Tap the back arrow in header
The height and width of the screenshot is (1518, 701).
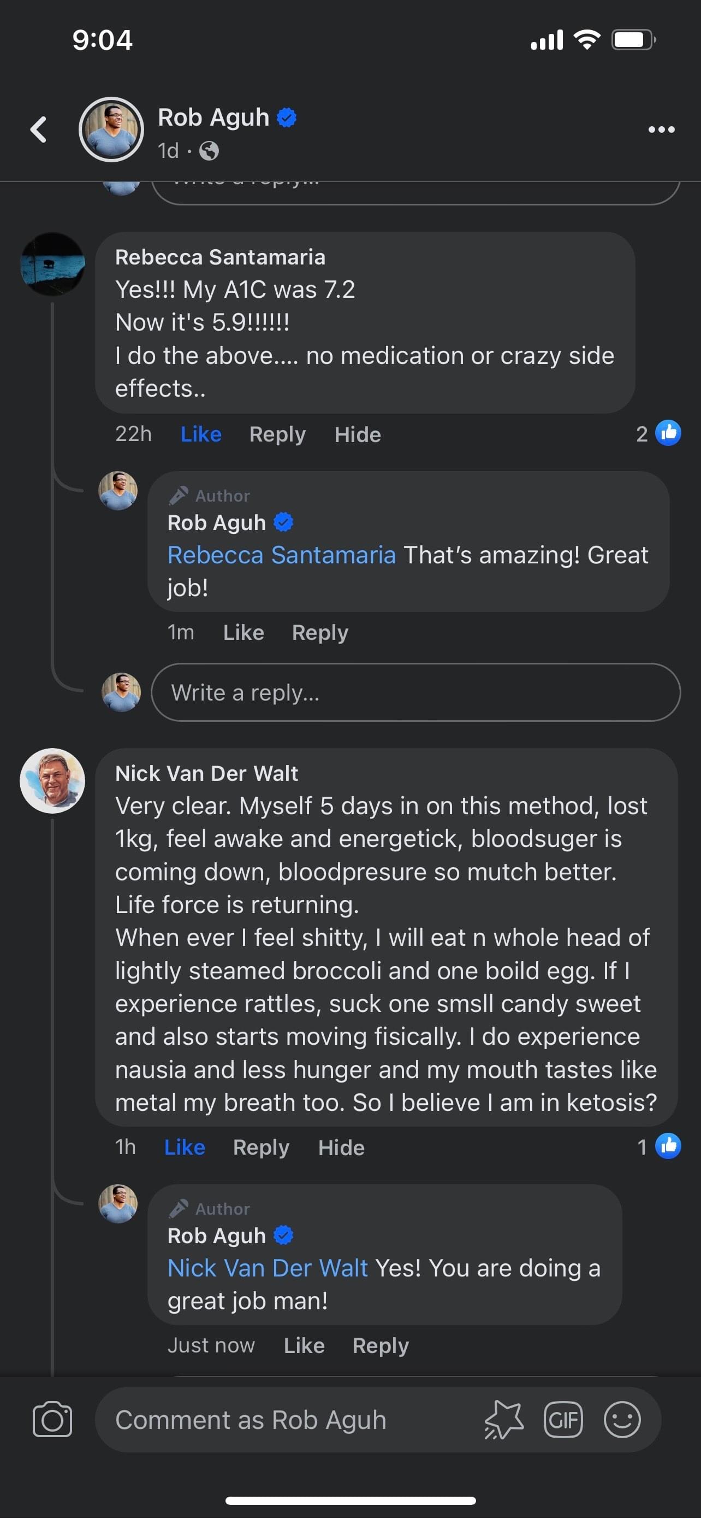[x=39, y=130]
